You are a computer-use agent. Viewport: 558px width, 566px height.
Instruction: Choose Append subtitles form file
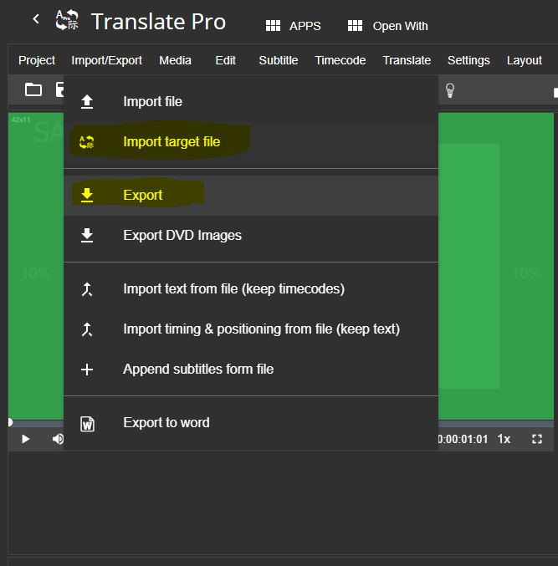[x=251, y=370]
